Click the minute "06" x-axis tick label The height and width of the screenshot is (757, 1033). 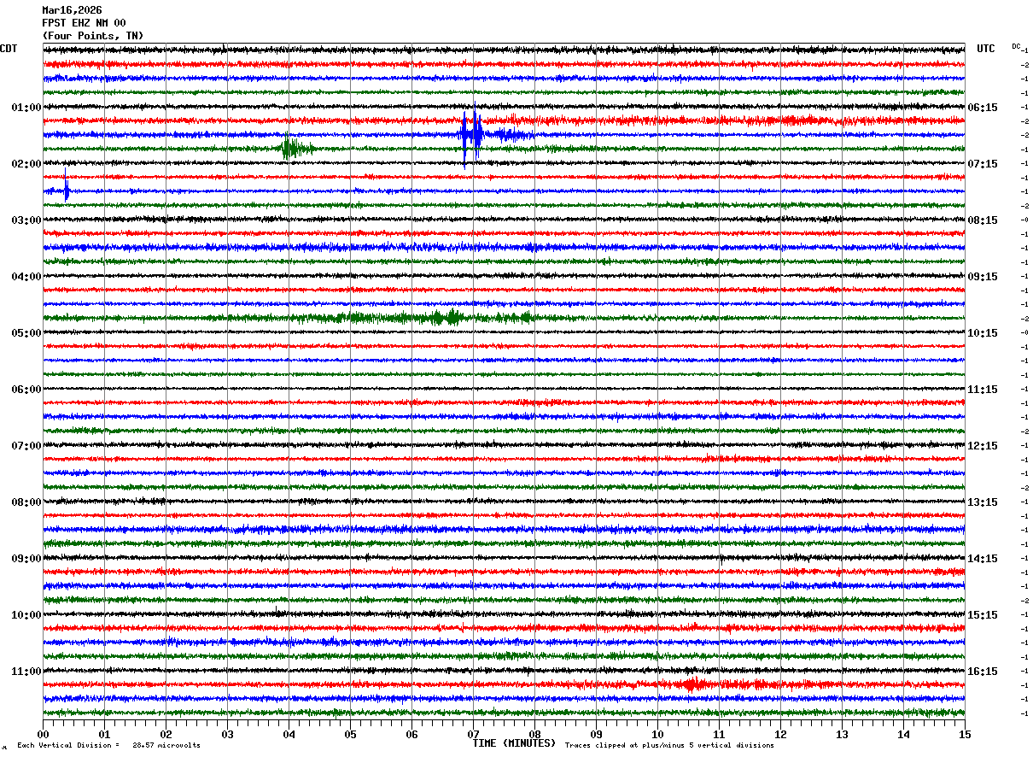coord(411,734)
